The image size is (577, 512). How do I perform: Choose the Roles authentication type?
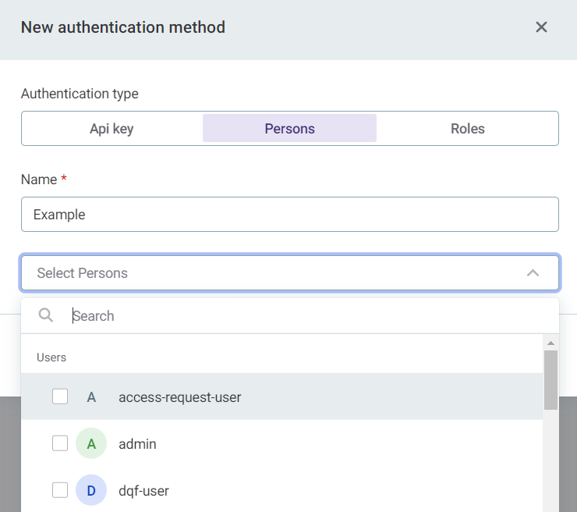[467, 129]
